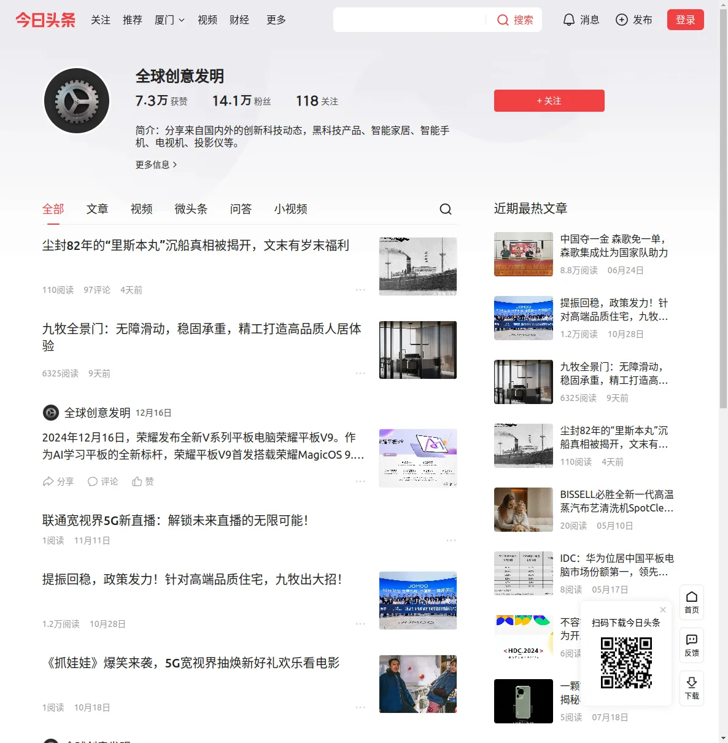Share the 荣耀平板V9 post

58,481
